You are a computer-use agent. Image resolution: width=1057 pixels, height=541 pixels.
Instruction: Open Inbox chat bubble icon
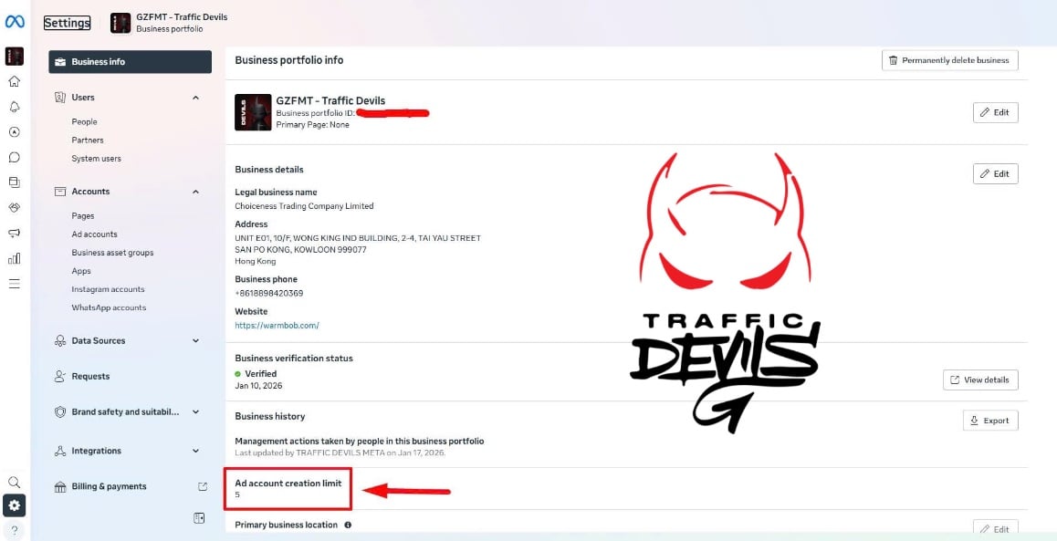pyautogui.click(x=15, y=158)
